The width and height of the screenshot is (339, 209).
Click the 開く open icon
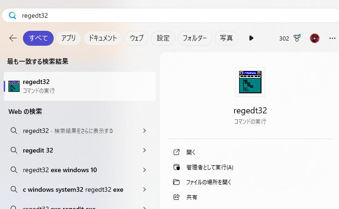[177, 152]
